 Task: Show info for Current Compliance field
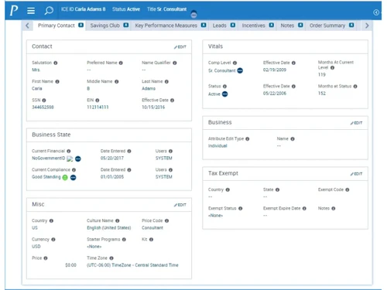pyautogui.click(x=74, y=170)
